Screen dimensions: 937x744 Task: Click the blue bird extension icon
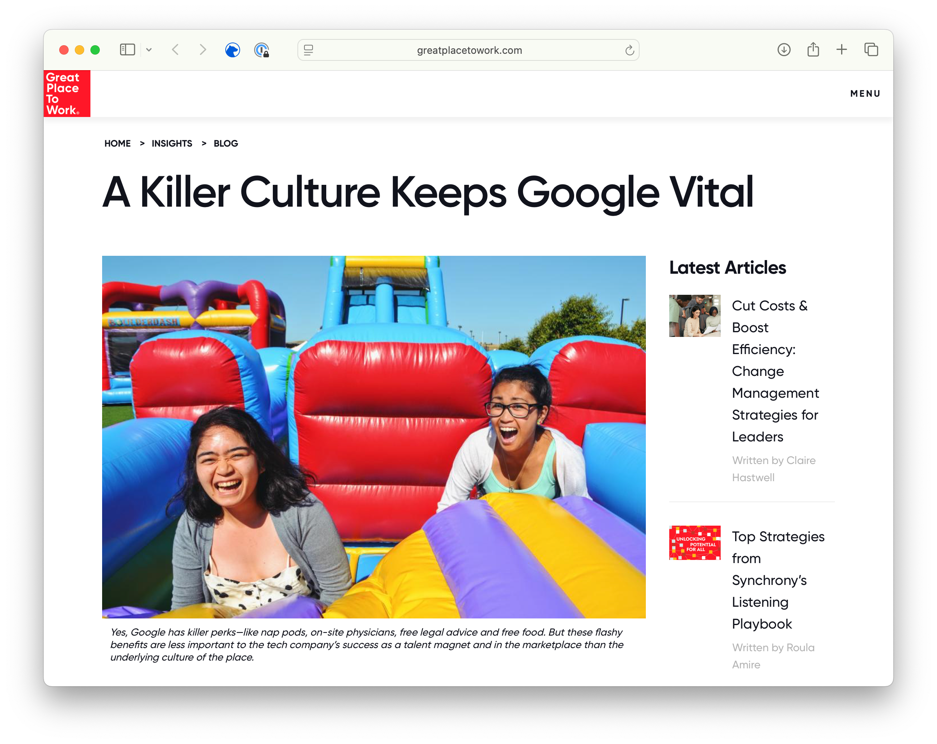[x=233, y=50]
